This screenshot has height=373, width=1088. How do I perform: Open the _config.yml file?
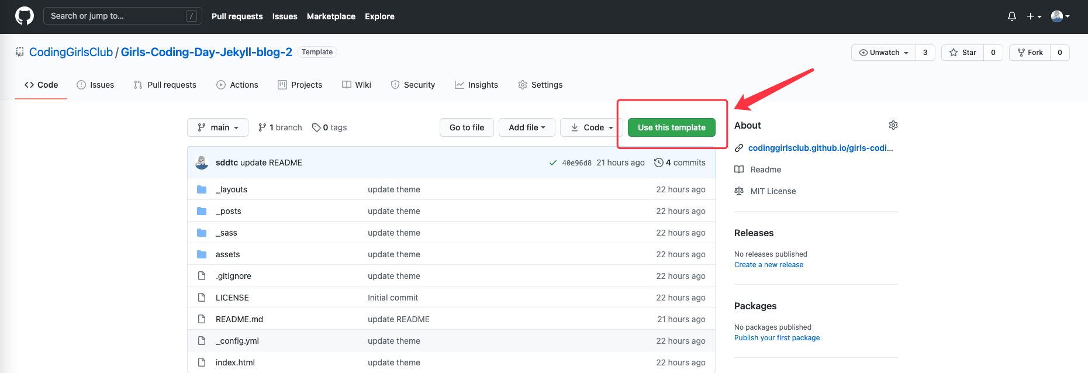point(237,341)
